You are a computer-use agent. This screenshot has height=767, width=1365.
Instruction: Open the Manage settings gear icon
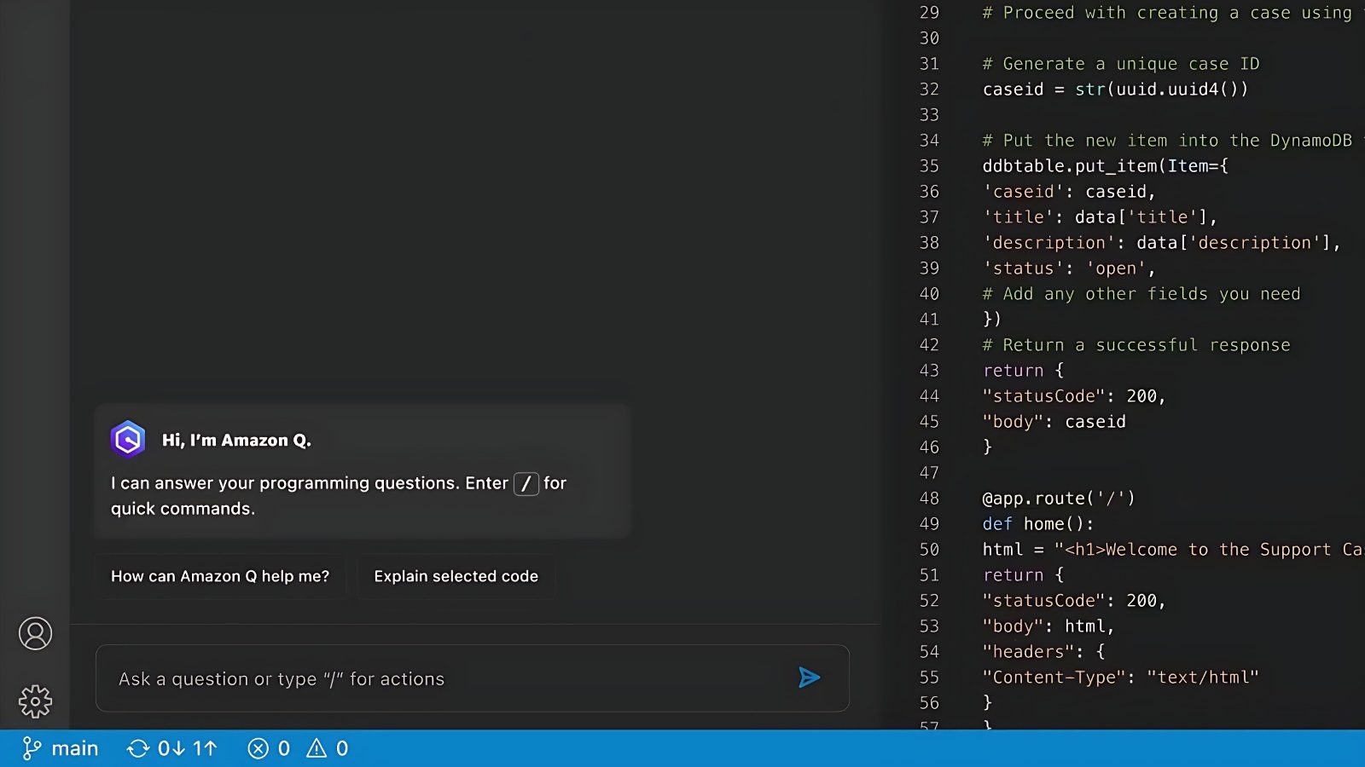point(35,701)
